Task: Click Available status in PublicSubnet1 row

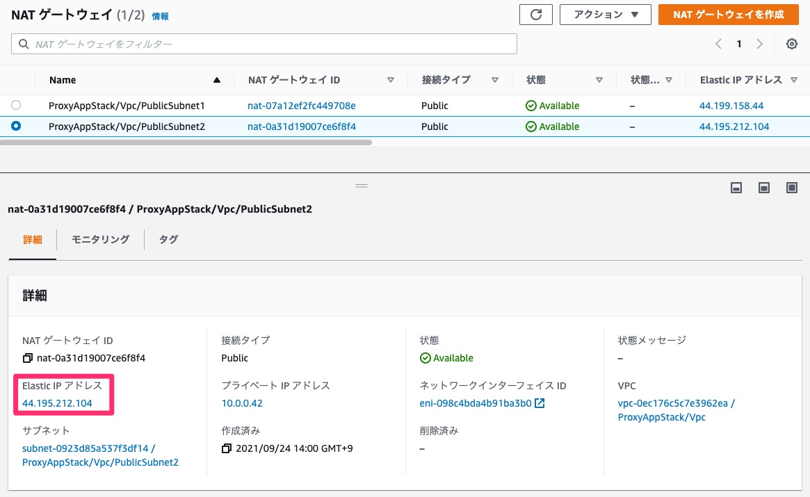Action: [x=552, y=106]
